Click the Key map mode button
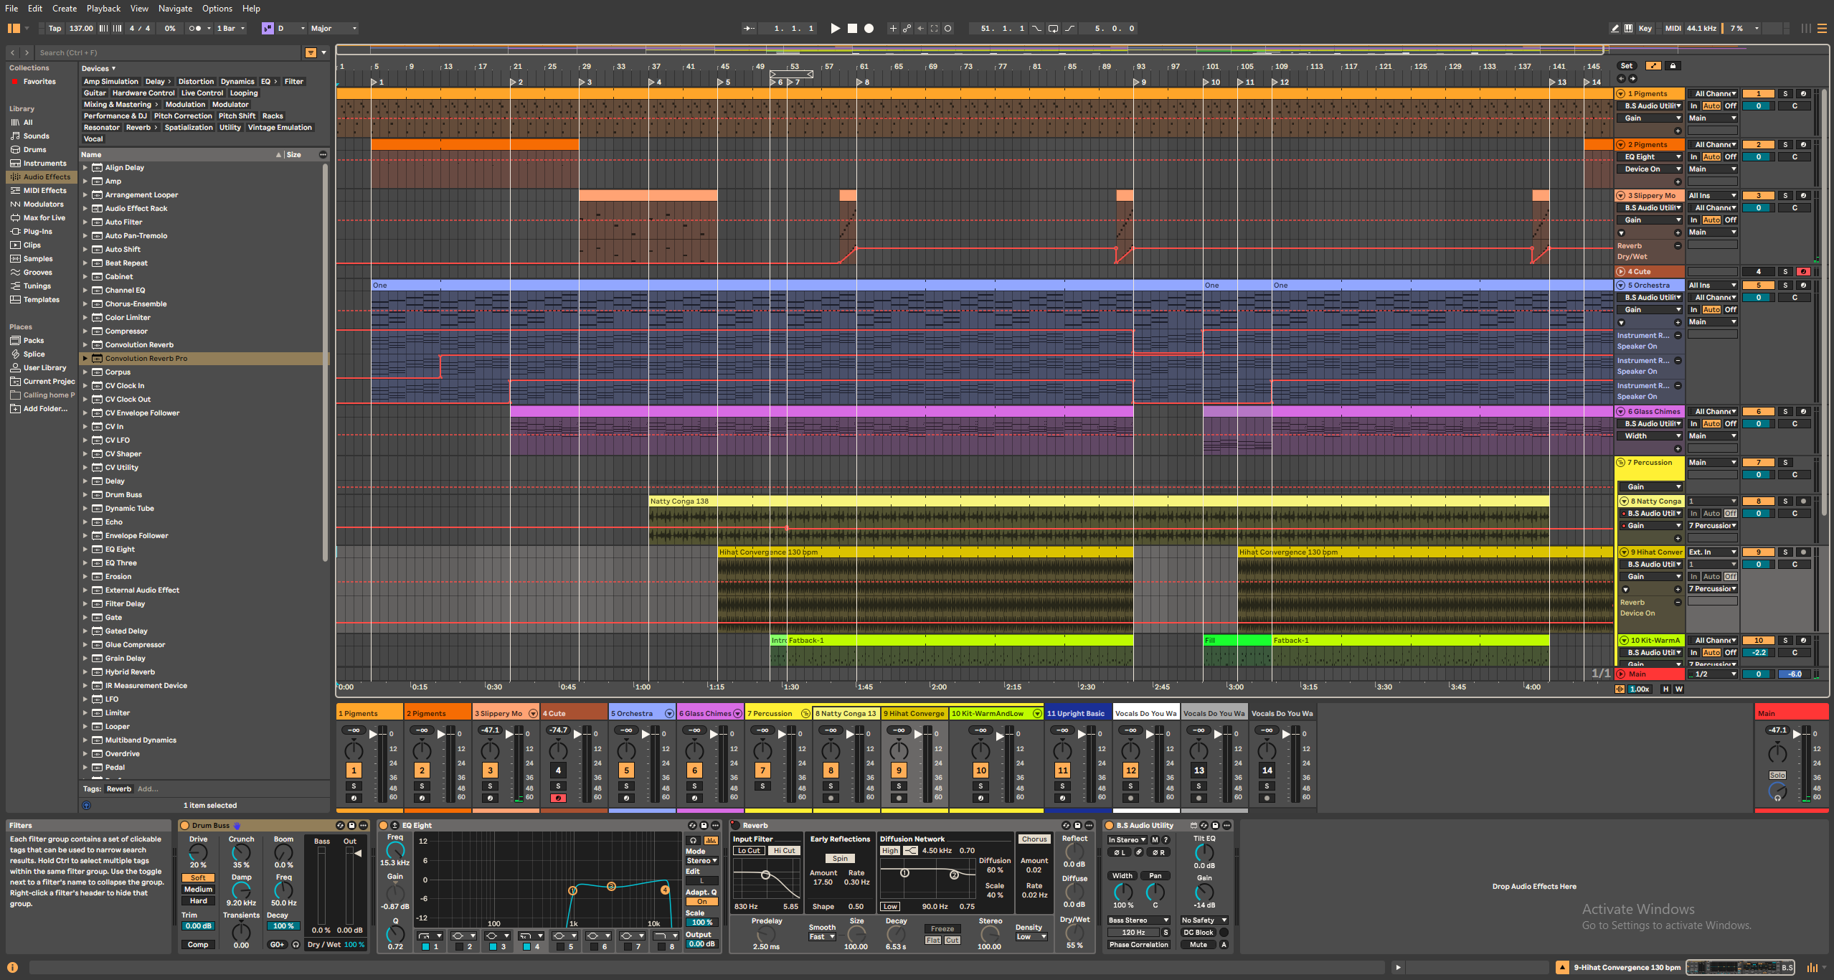1834x980 pixels. pyautogui.click(x=1645, y=29)
